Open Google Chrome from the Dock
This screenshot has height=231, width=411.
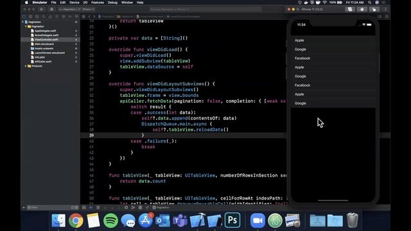tap(76, 220)
